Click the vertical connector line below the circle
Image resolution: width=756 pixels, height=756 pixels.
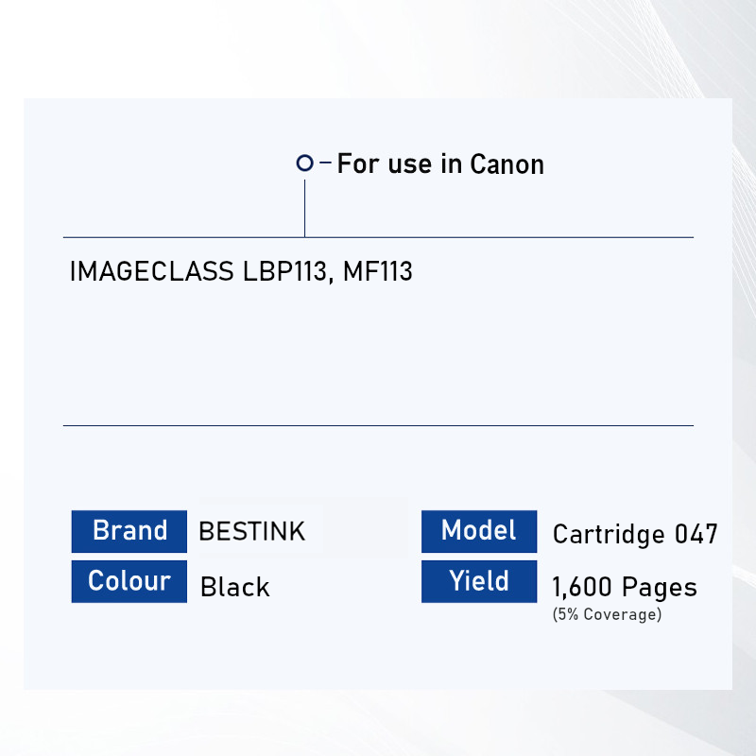tap(304, 208)
